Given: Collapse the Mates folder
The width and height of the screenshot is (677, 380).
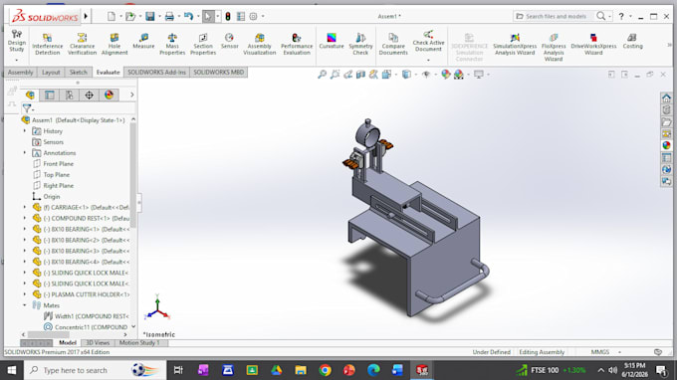Looking at the screenshot, I should pos(25,305).
